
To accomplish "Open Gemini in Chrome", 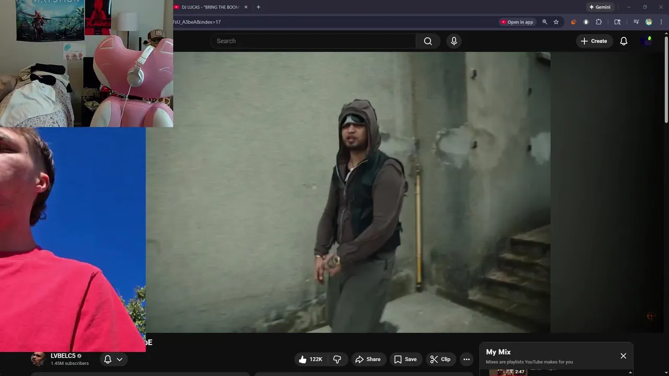I will point(599,7).
